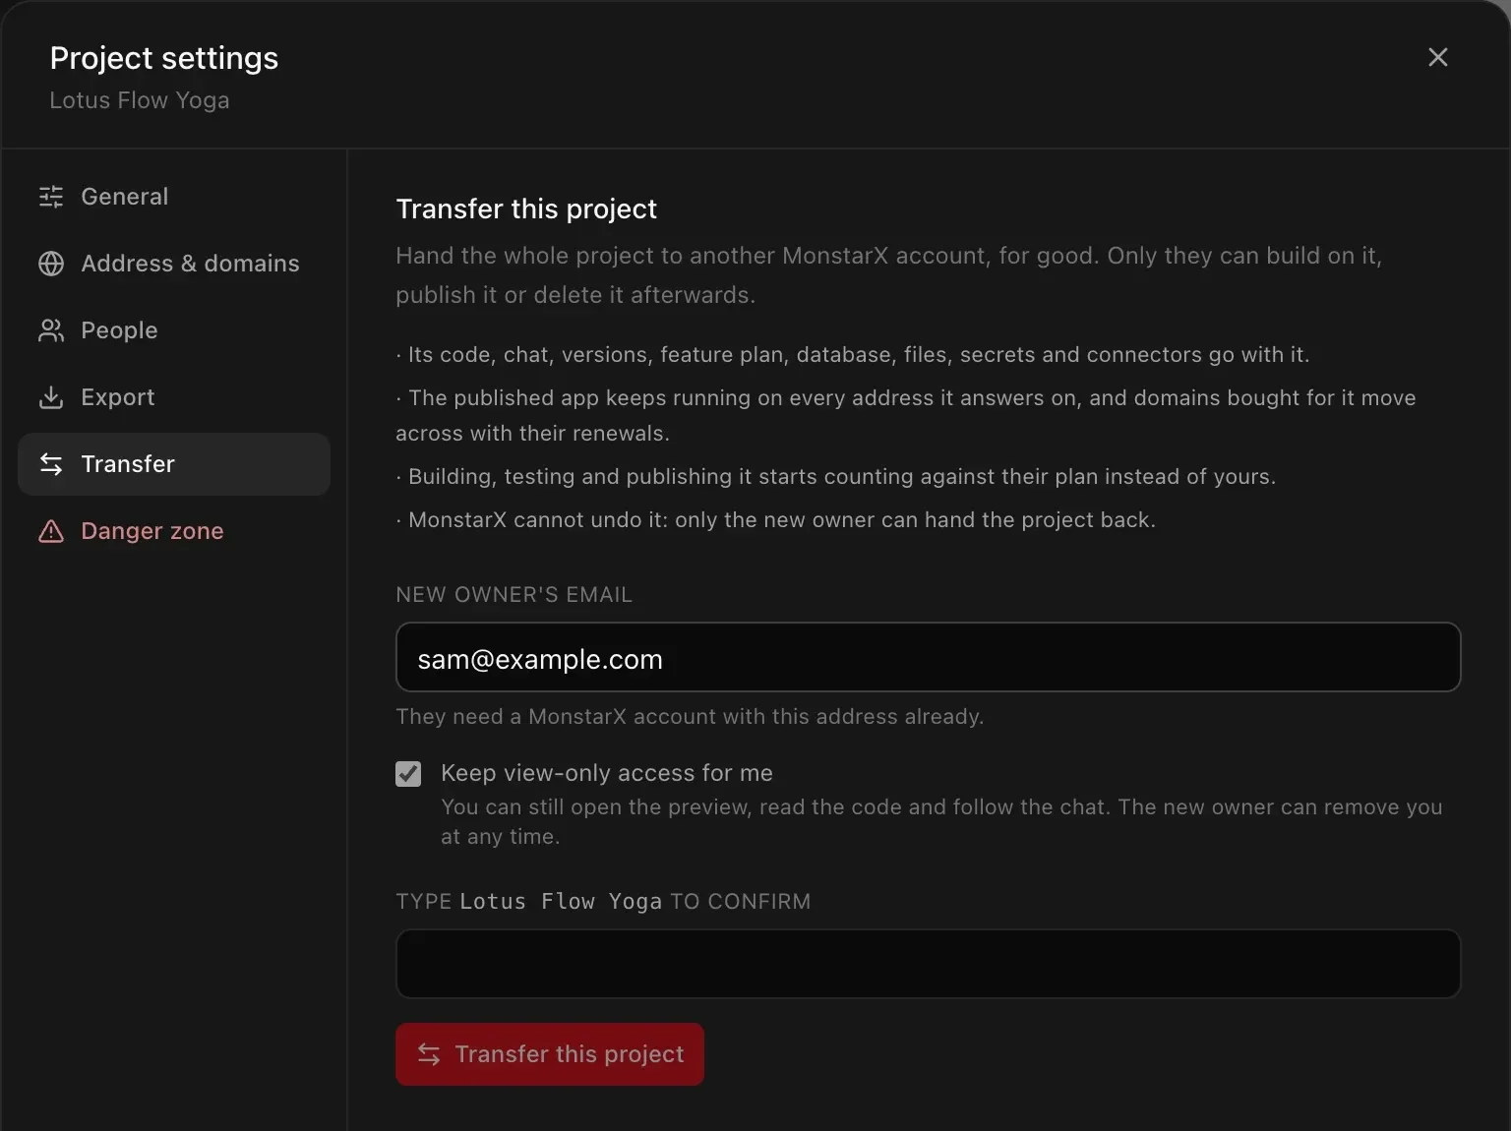Select the Transfer tab in sidebar
Screen dimensions: 1511x1131
(x=174, y=464)
